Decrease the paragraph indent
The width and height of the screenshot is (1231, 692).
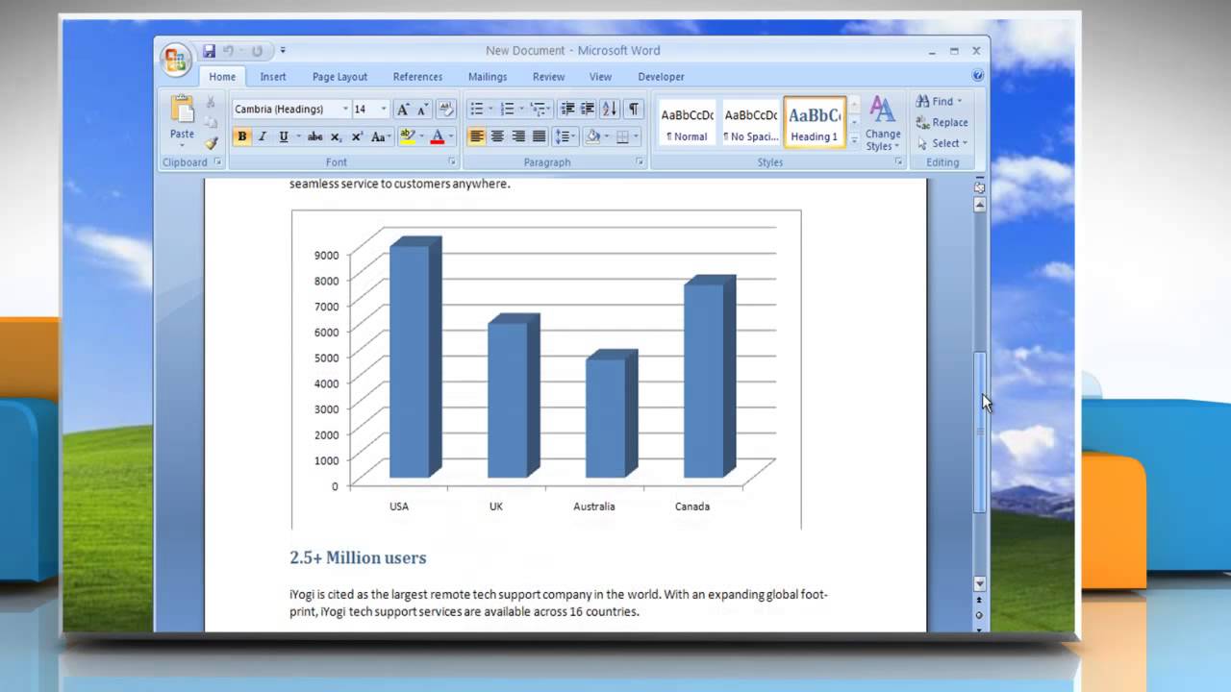(x=567, y=110)
